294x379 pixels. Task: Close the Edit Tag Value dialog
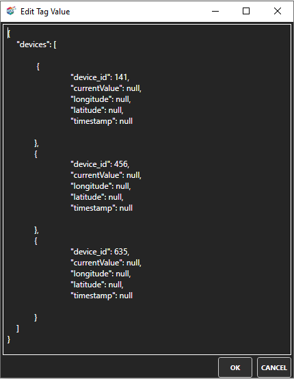coord(278,11)
